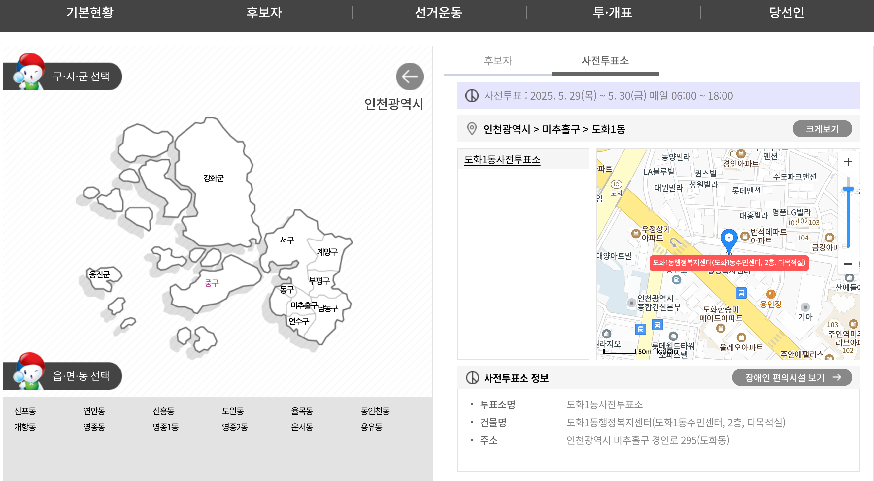Click the 크게보기 button
Image resolution: width=874 pixels, height=481 pixels.
pyautogui.click(x=822, y=129)
